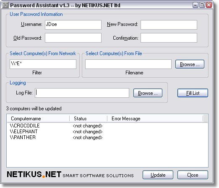Image resolution: width=219 pixels, height=188 pixels.
Task: Maximize the Password Assistant window
Action: coord(202,5)
